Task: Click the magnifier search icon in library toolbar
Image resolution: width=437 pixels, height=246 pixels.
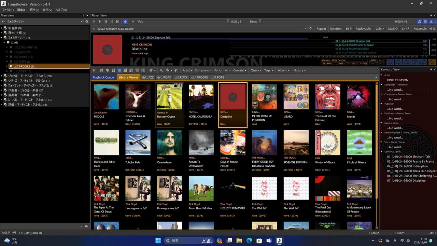Action: pos(161,70)
